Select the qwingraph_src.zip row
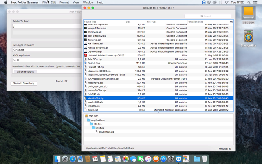Viewport: 262px width, 164px height. 159,86
